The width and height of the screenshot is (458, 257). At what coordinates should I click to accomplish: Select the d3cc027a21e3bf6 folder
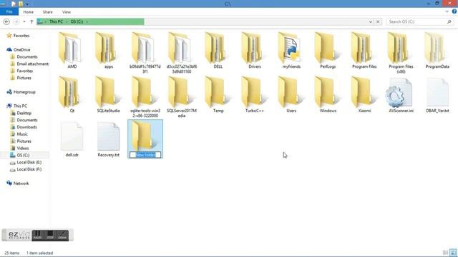pyautogui.click(x=181, y=52)
